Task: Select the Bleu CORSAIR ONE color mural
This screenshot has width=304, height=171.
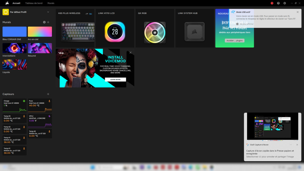Action: tap(15, 31)
